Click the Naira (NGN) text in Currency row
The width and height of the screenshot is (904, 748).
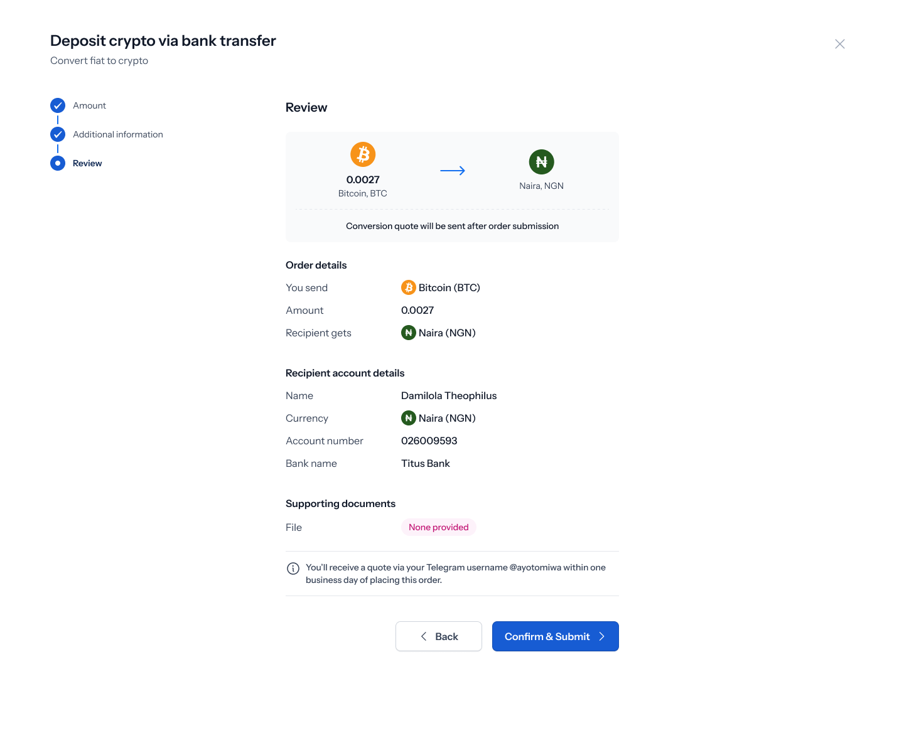[448, 418]
